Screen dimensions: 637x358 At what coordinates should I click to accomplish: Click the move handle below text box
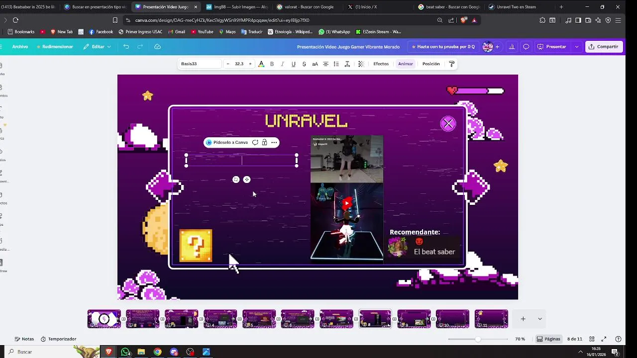click(x=247, y=179)
